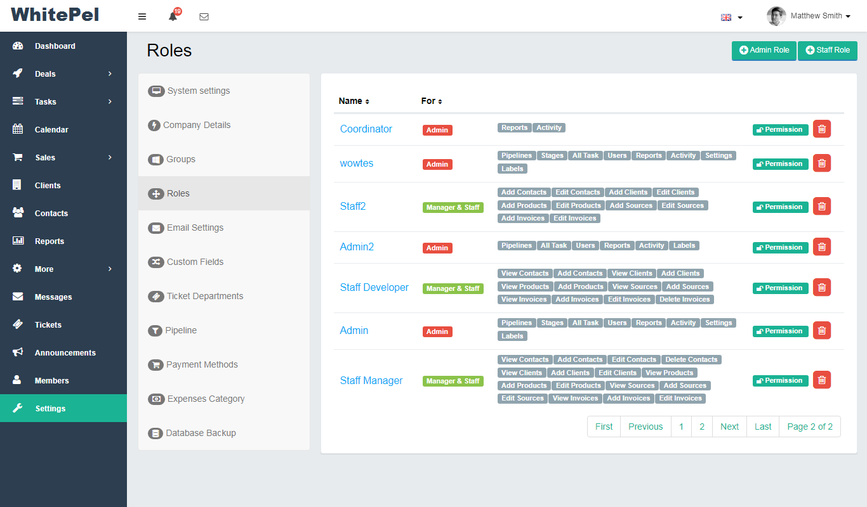This screenshot has height=507, width=867.
Task: Delete the Admin2 role via trash icon
Action: tap(821, 247)
